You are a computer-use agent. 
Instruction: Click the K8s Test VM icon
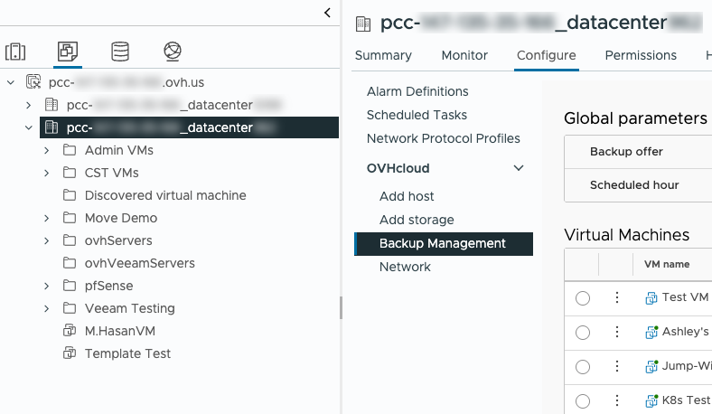click(651, 400)
